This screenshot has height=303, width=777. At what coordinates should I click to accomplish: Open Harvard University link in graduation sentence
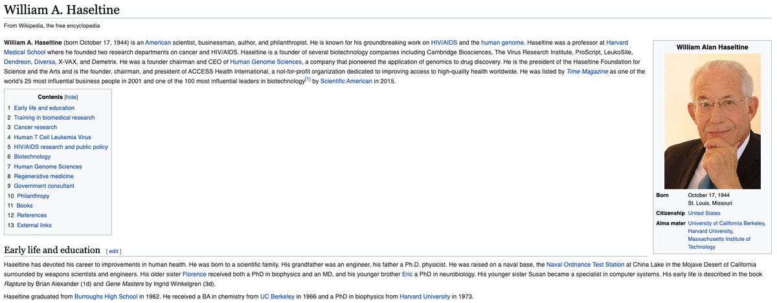[425, 297]
